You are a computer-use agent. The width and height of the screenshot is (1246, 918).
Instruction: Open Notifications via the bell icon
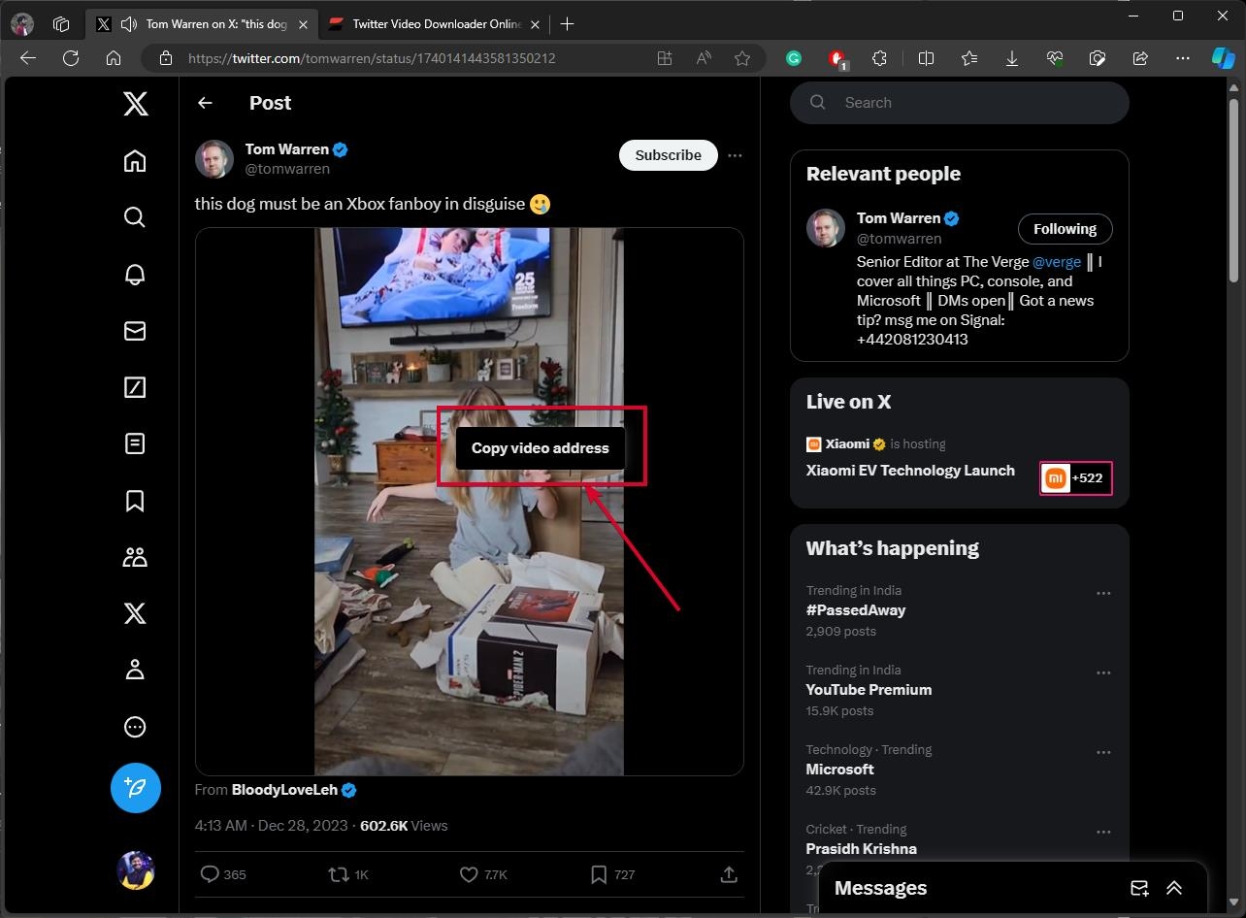tap(135, 275)
